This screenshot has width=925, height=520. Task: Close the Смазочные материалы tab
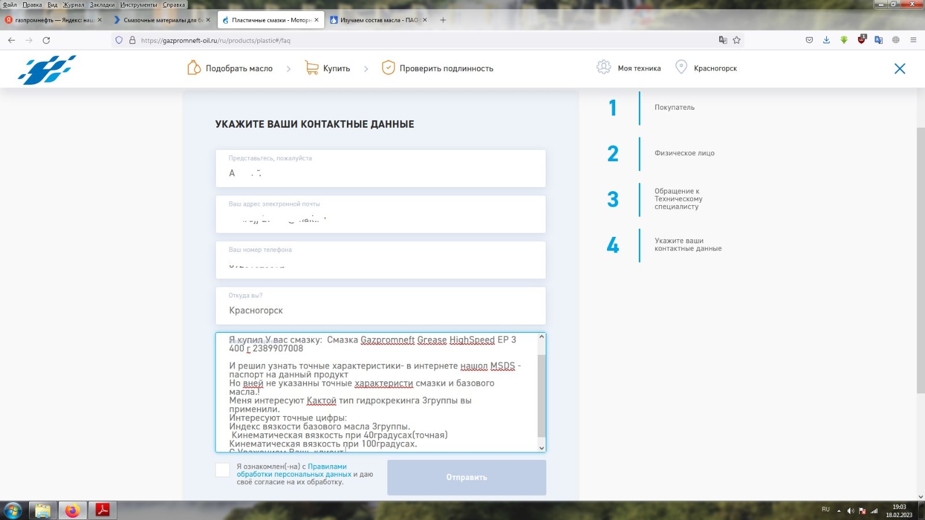[x=208, y=20]
